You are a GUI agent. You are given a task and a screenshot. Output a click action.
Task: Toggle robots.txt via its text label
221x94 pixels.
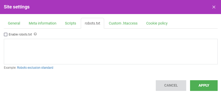[20, 34]
